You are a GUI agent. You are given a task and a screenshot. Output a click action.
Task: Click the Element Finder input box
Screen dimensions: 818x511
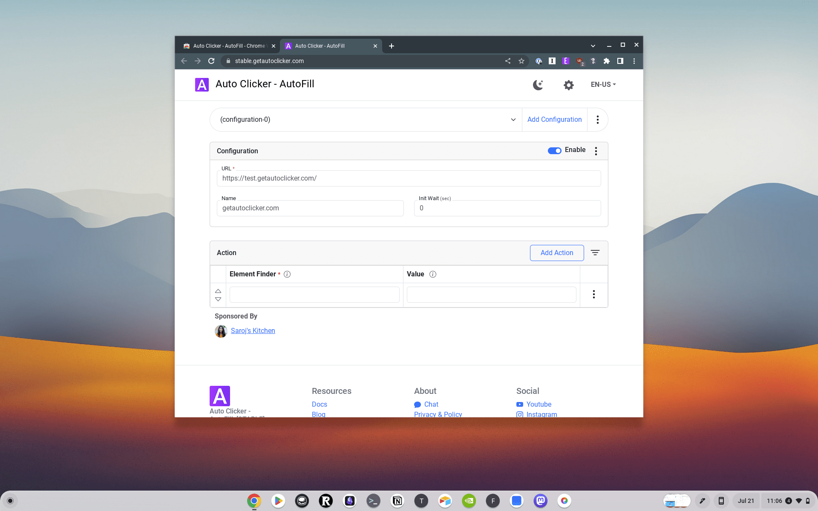[314, 295]
